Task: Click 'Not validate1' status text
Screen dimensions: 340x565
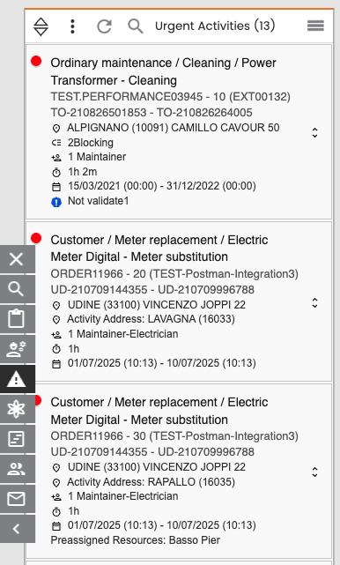Action: [99, 201]
